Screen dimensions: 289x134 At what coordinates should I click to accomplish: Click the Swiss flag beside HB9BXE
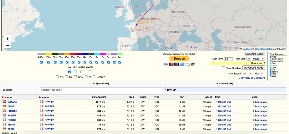coord(4,111)
